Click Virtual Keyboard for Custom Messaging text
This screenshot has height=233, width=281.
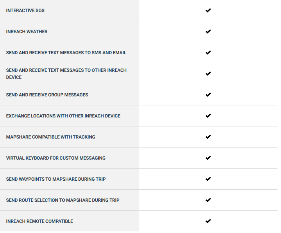click(56, 158)
